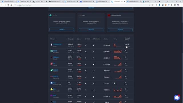Screen dimensions: 183x103
Task: Click EthereumPoW network difficulty chart
Action: pos(118,45)
